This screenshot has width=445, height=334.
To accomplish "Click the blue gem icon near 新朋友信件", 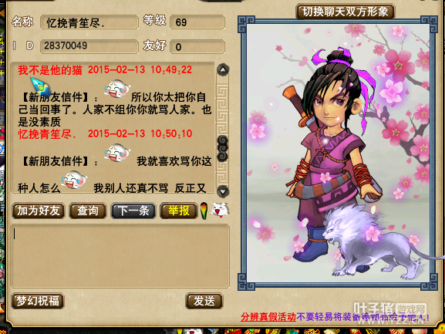I will 41,87.
